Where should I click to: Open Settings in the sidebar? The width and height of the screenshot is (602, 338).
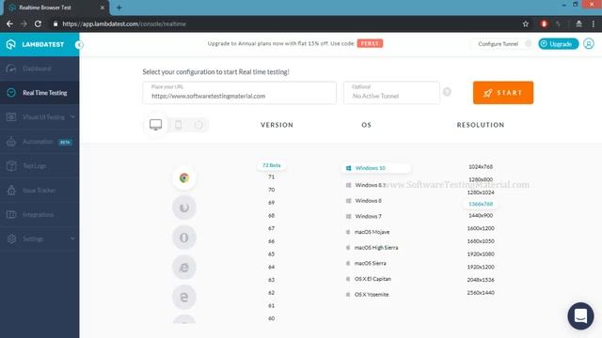click(40, 238)
